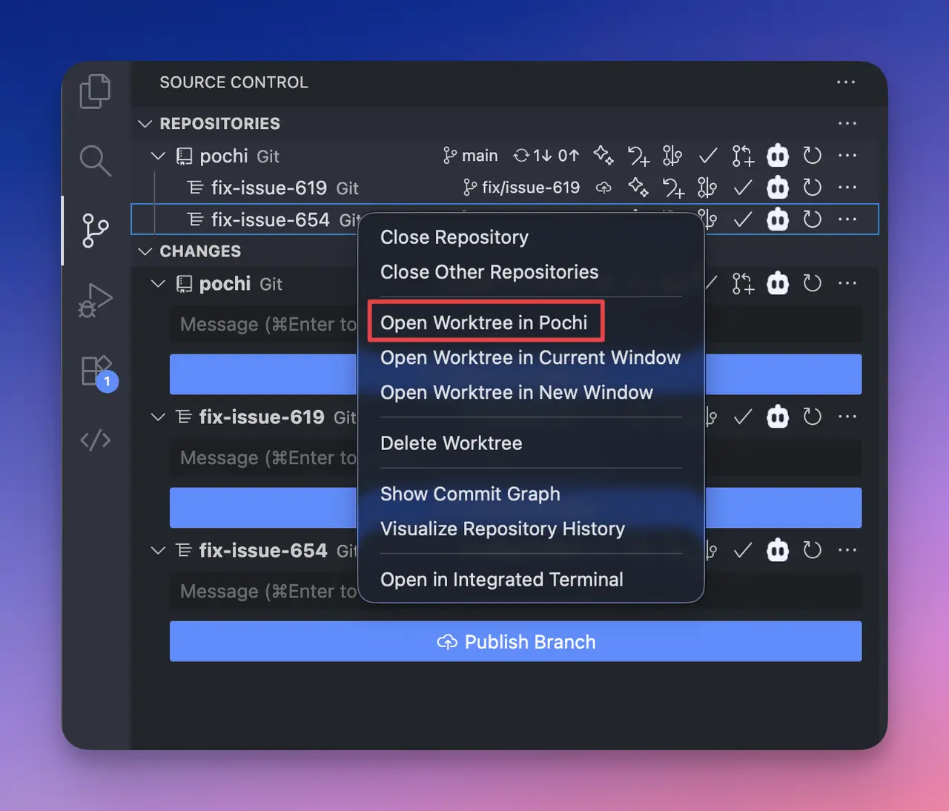Viewport: 949px width, 811px height.
Task: Choose Close Other Repositories
Action: tap(489, 272)
